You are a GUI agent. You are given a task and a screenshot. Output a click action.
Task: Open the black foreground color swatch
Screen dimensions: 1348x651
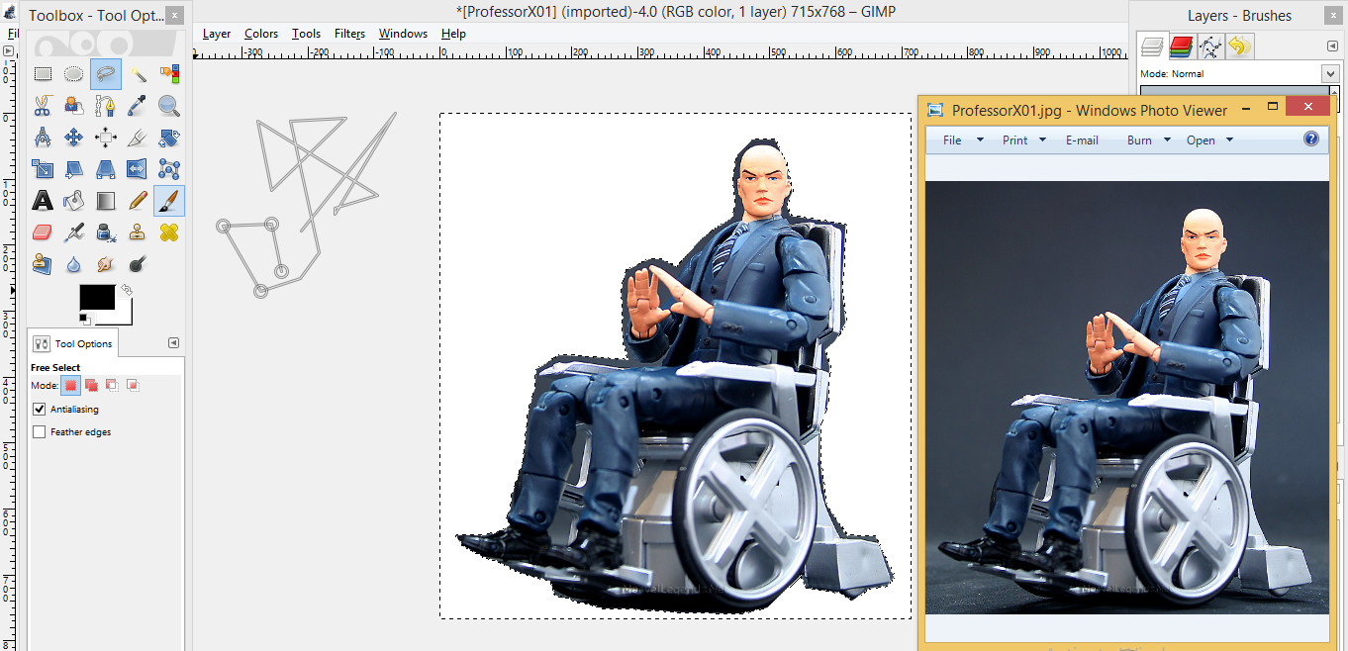(x=97, y=297)
